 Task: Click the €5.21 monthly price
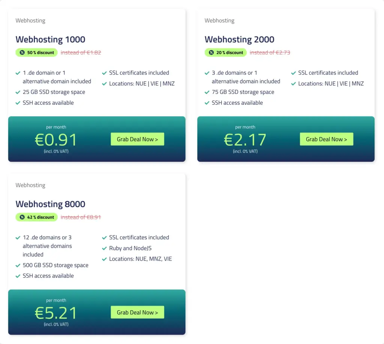56,313
